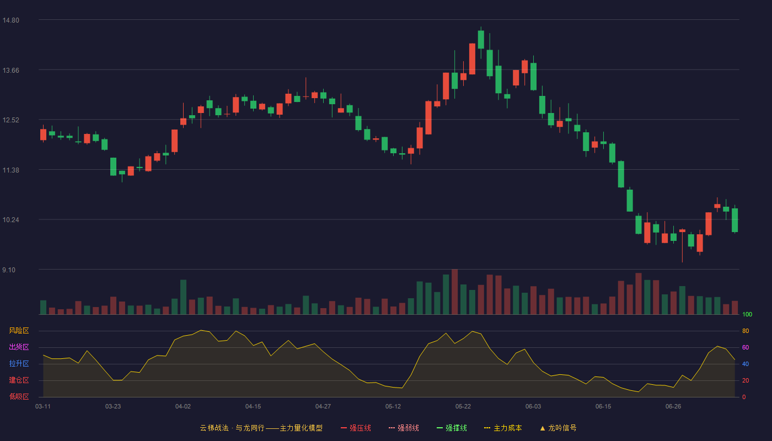The height and width of the screenshot is (441, 772).
Task: Click the 04-02 date axis label
Action: point(183,406)
